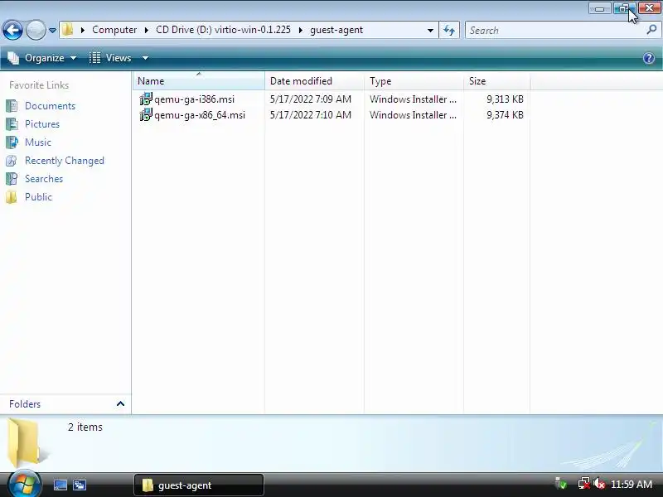This screenshot has height=497, width=663.
Task: Open Documents favorite link
Action: click(50, 106)
